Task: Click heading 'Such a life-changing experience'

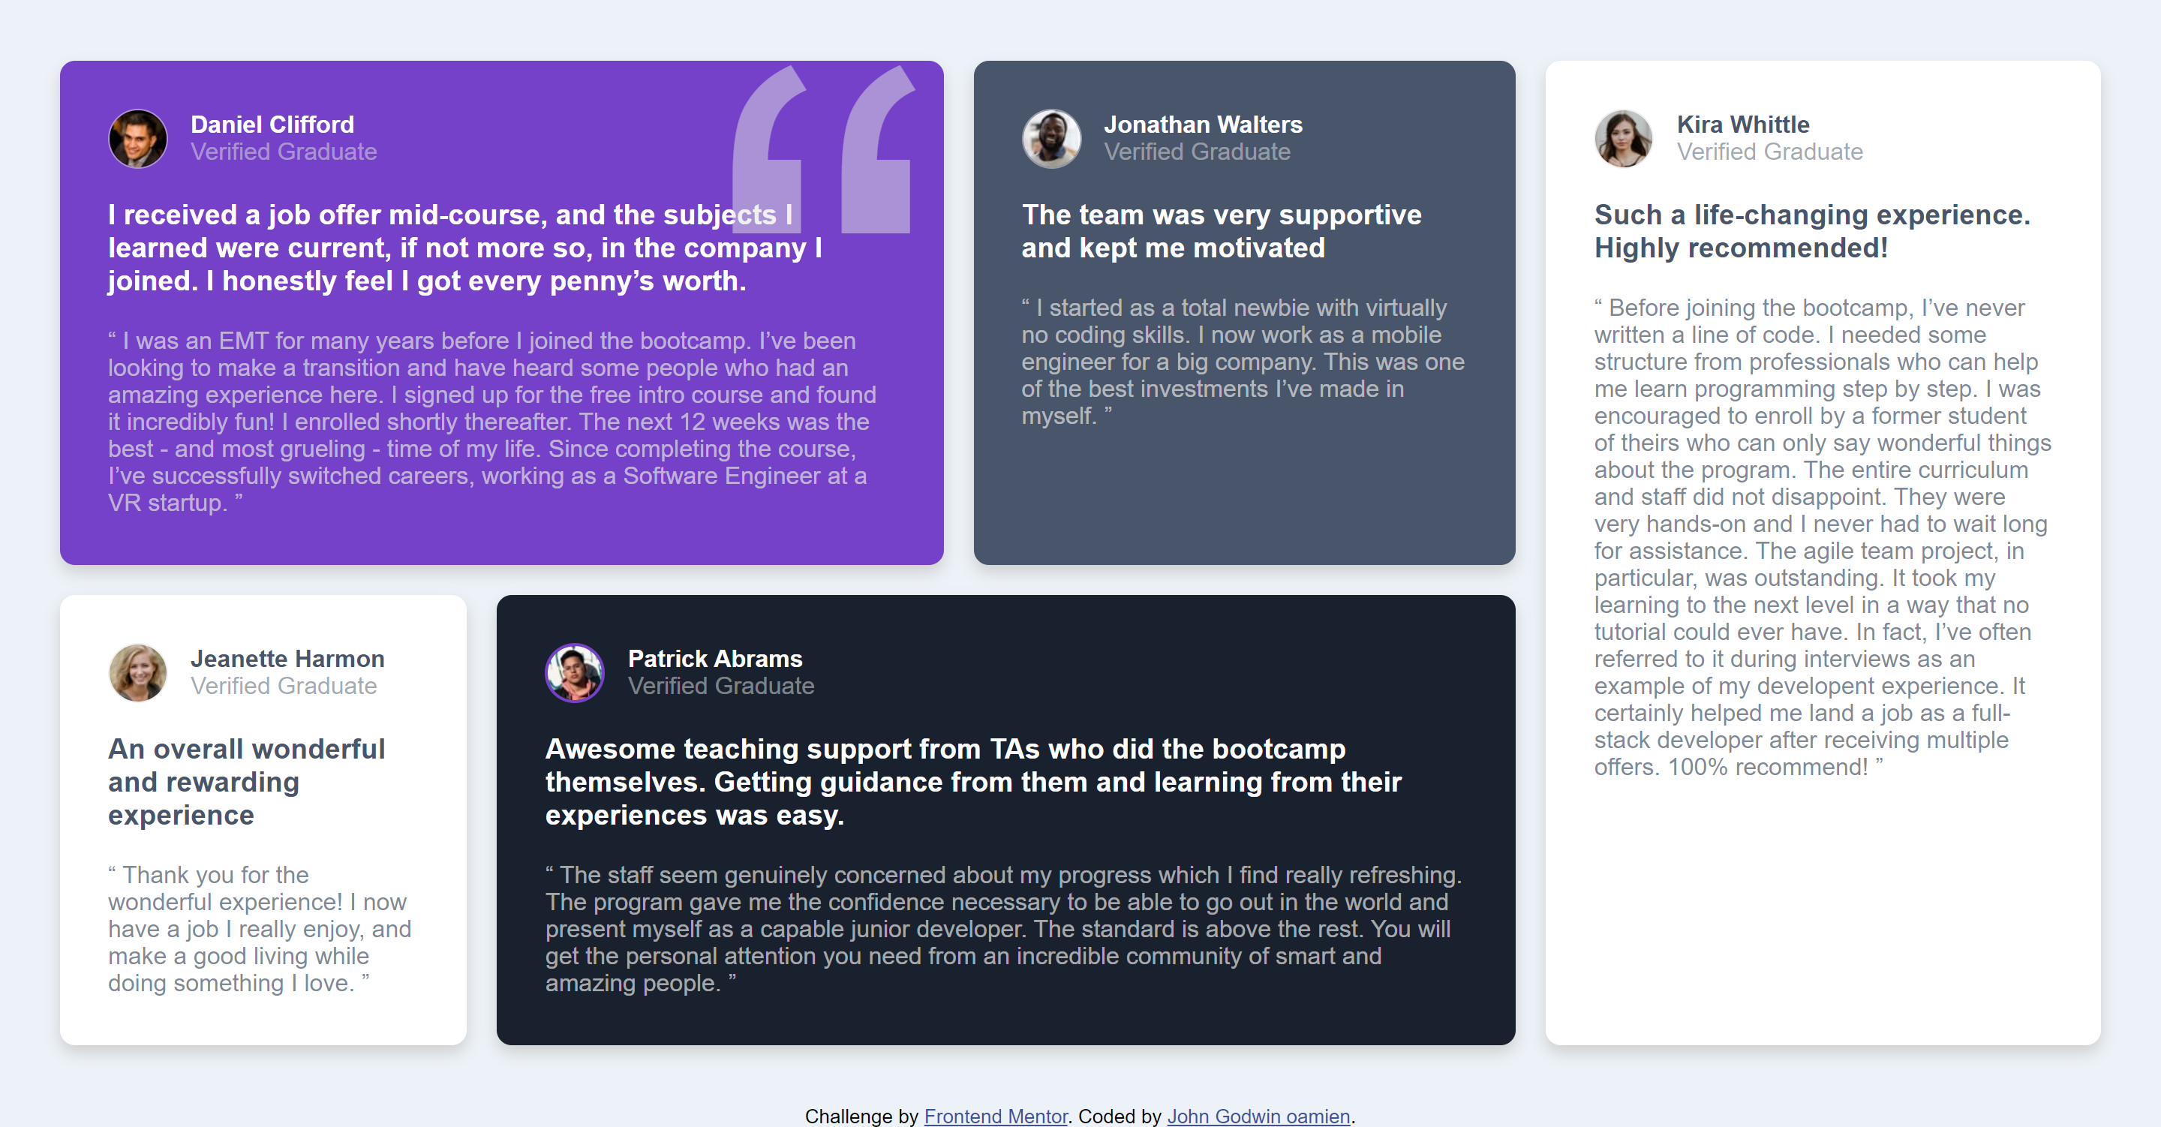Action: tap(1812, 232)
